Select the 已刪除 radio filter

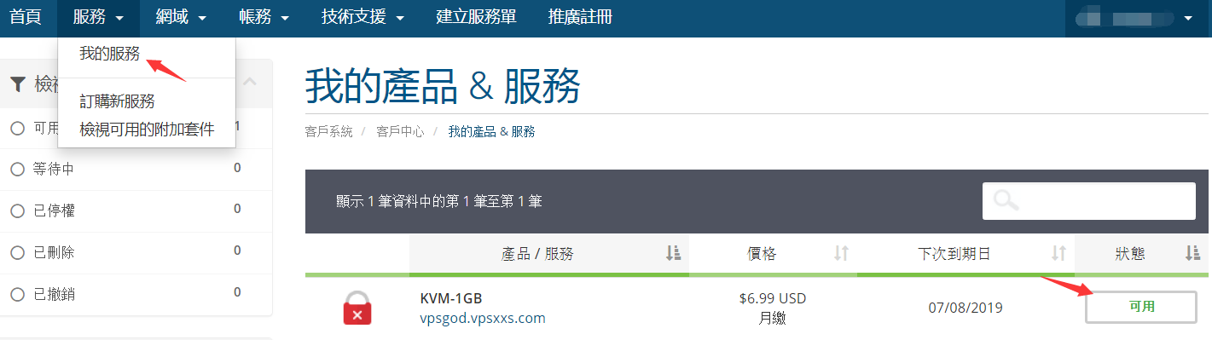(17, 253)
